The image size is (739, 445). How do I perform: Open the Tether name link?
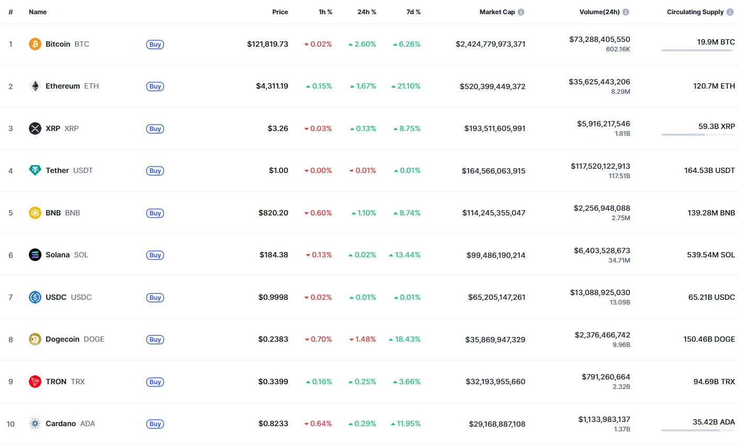[57, 170]
